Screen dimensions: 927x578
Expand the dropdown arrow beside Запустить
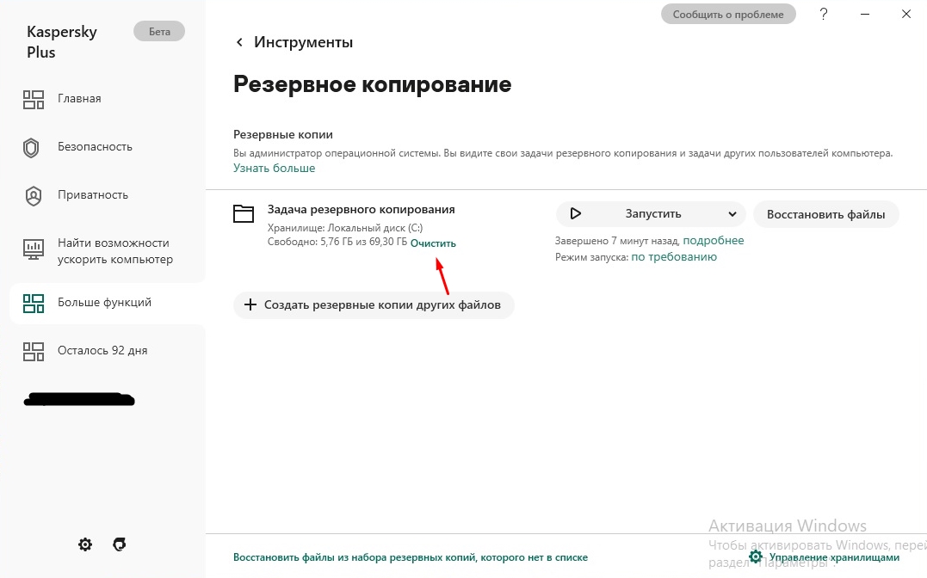732,214
